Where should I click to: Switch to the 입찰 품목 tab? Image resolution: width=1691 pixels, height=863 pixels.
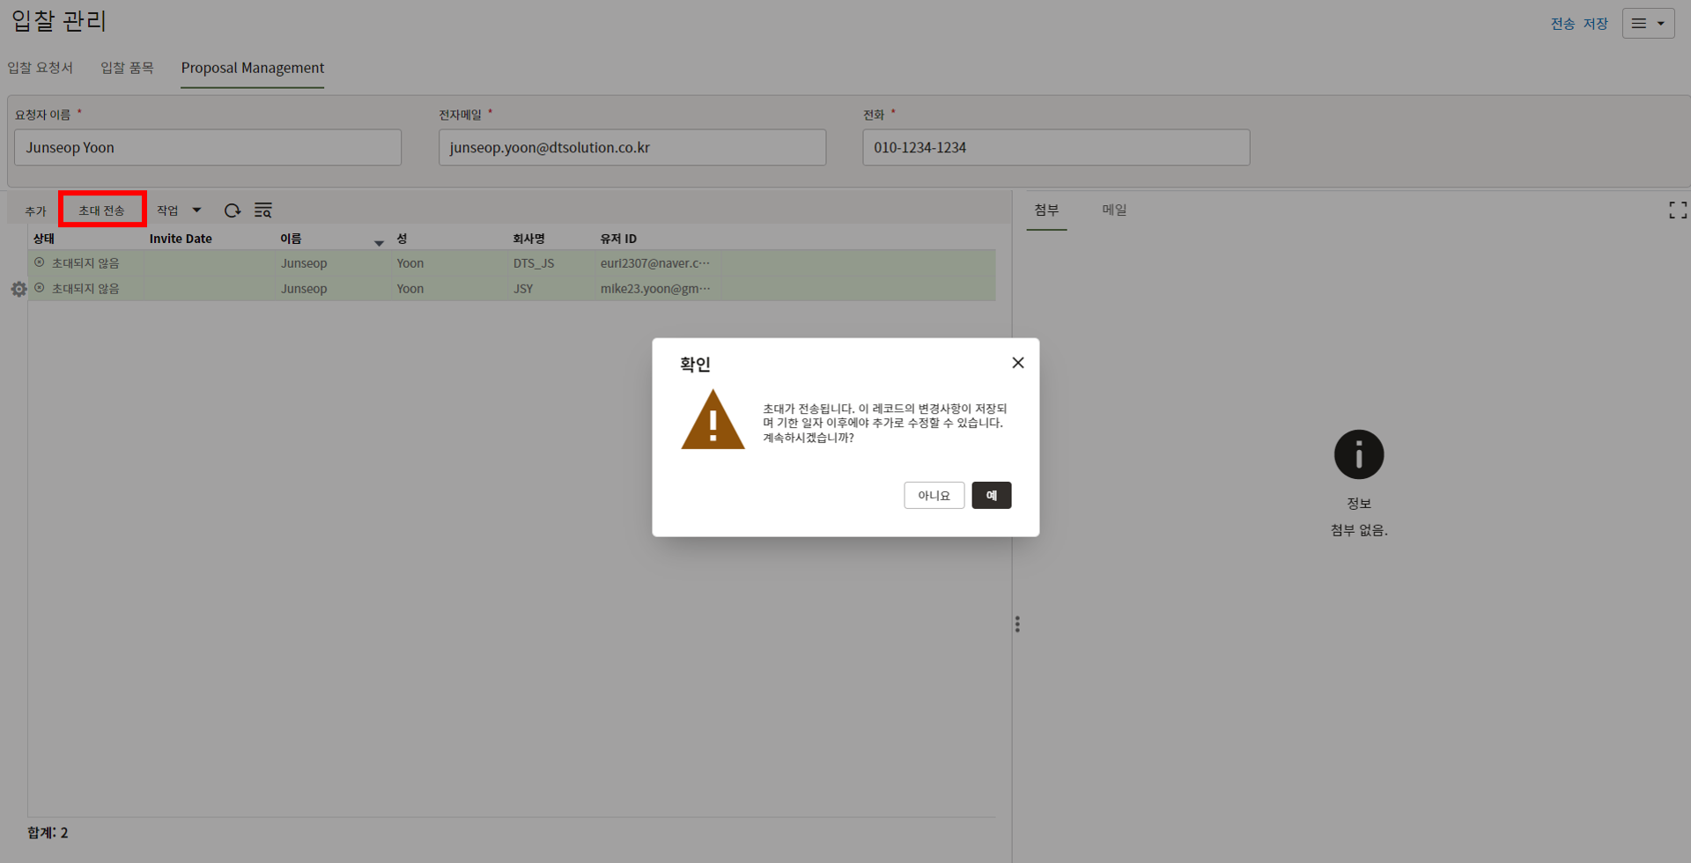[x=127, y=68]
